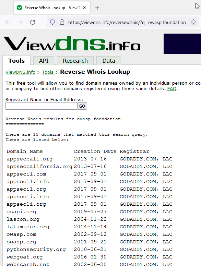Click the browser forward arrow
The height and width of the screenshot is (266, 201).
[x=20, y=22]
